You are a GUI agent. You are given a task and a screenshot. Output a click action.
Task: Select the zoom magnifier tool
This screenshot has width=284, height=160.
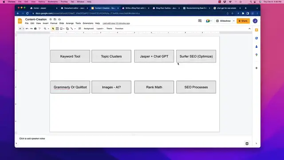(45, 28)
